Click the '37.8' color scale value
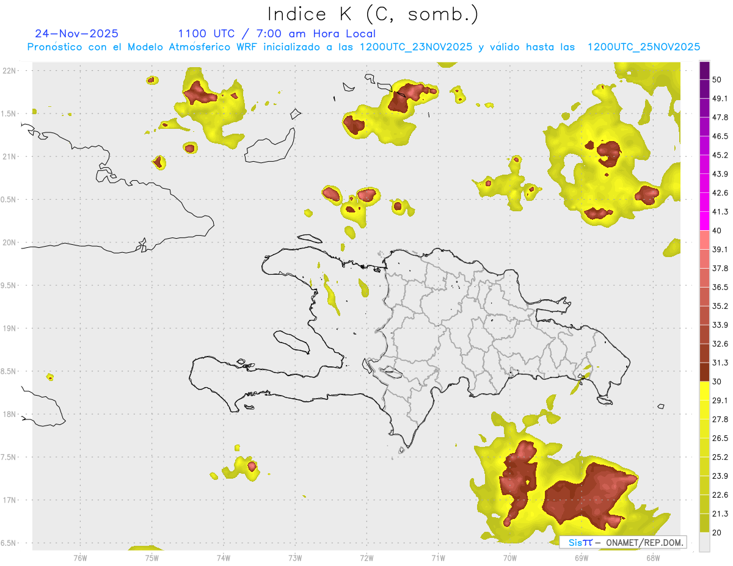 tap(720, 268)
